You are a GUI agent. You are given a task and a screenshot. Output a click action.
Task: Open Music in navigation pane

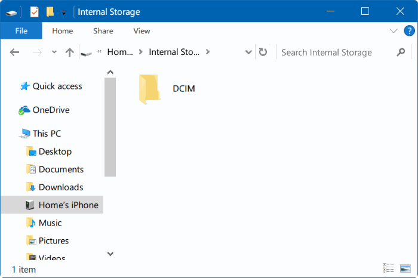[x=50, y=223]
